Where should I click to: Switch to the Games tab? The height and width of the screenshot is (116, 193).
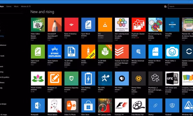(9, 6)
